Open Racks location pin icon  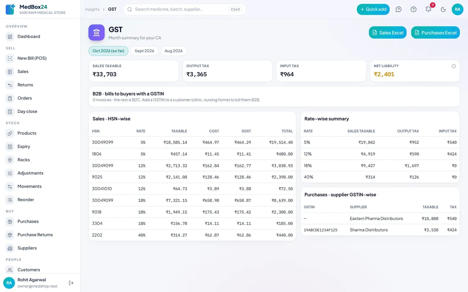10,160
